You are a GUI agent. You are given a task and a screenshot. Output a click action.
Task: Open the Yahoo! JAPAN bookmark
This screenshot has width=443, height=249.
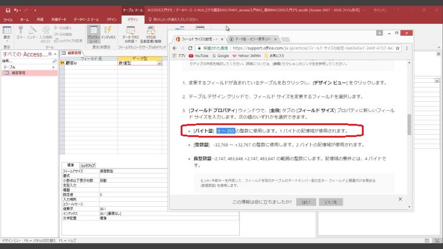coord(246,56)
